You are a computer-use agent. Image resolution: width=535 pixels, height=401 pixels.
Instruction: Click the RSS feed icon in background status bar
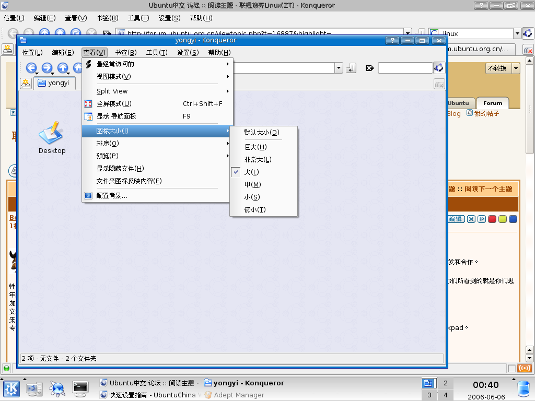[x=524, y=368]
